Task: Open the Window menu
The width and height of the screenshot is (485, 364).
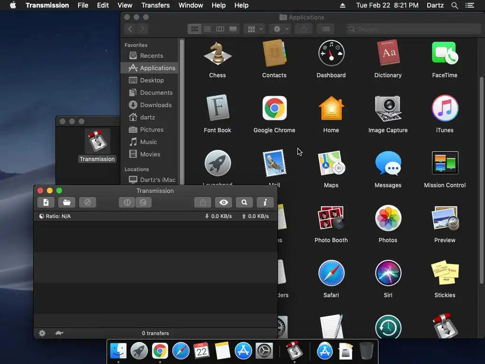Action: tap(190, 5)
